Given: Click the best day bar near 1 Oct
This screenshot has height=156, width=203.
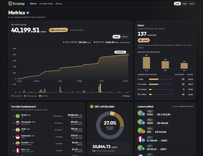Looking at the screenshot, I should [x=100, y=88].
